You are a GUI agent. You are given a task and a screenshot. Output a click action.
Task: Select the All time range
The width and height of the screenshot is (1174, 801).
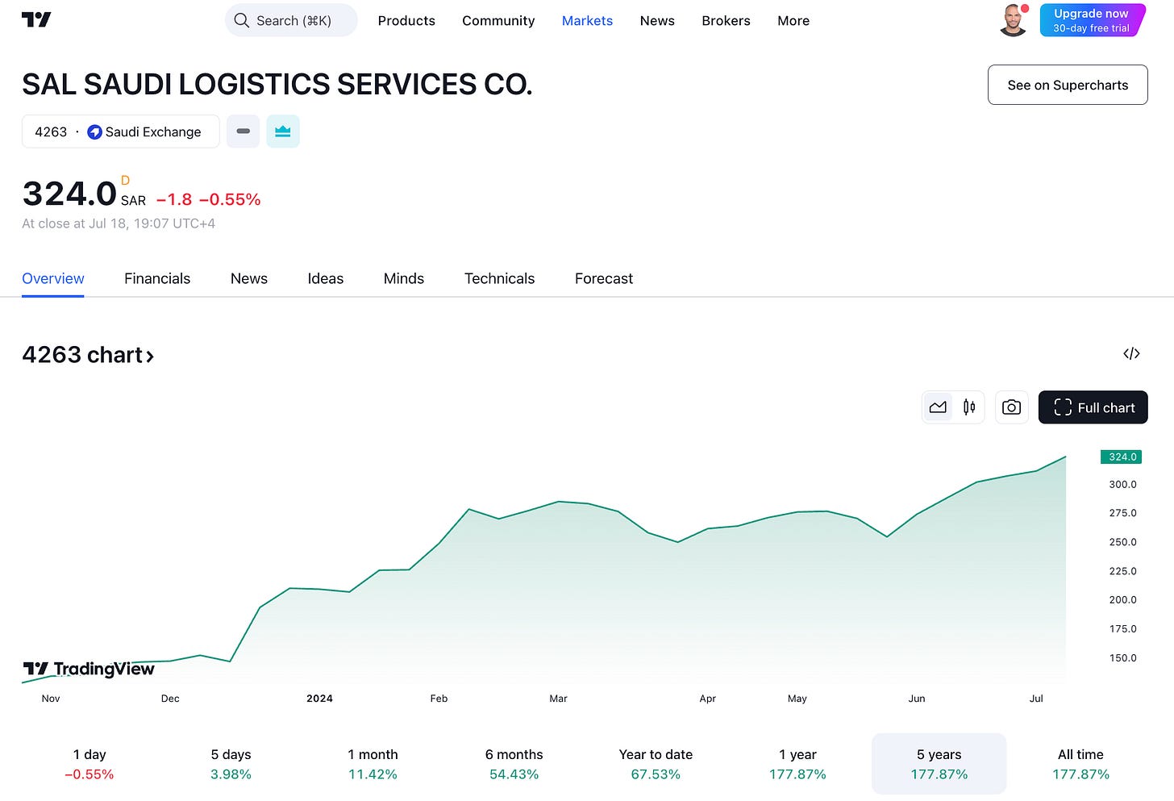point(1080,764)
